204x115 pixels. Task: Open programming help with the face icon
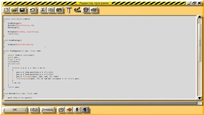point(86,10)
